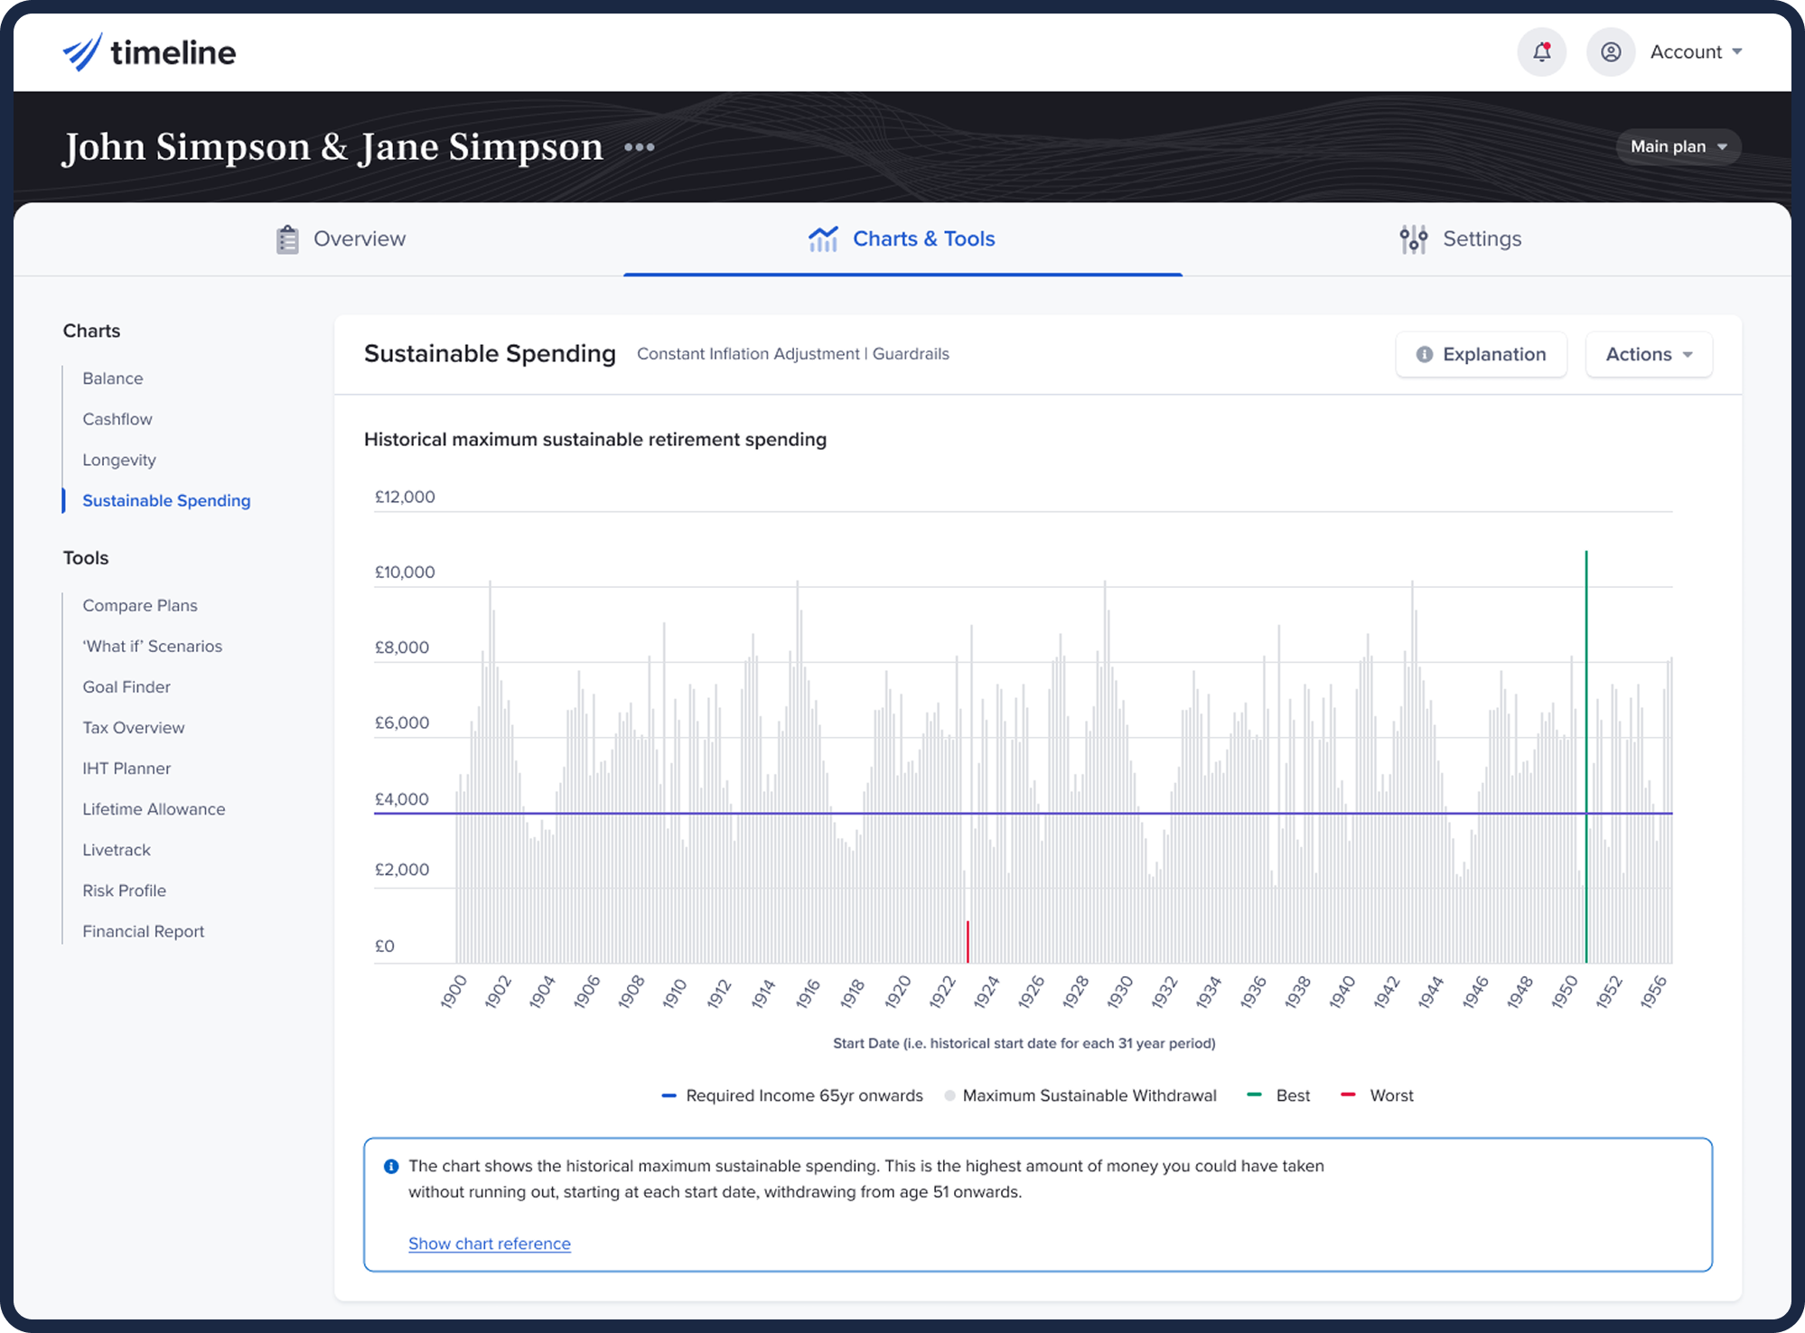Open the Actions dropdown menu

coord(1648,354)
